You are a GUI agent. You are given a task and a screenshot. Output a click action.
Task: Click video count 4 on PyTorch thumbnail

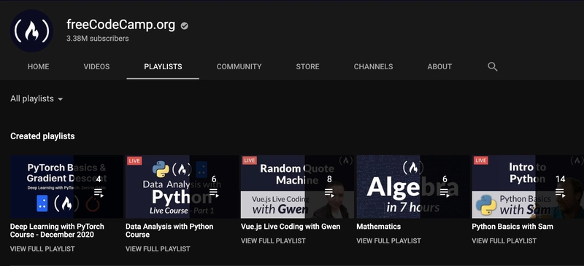point(99,179)
